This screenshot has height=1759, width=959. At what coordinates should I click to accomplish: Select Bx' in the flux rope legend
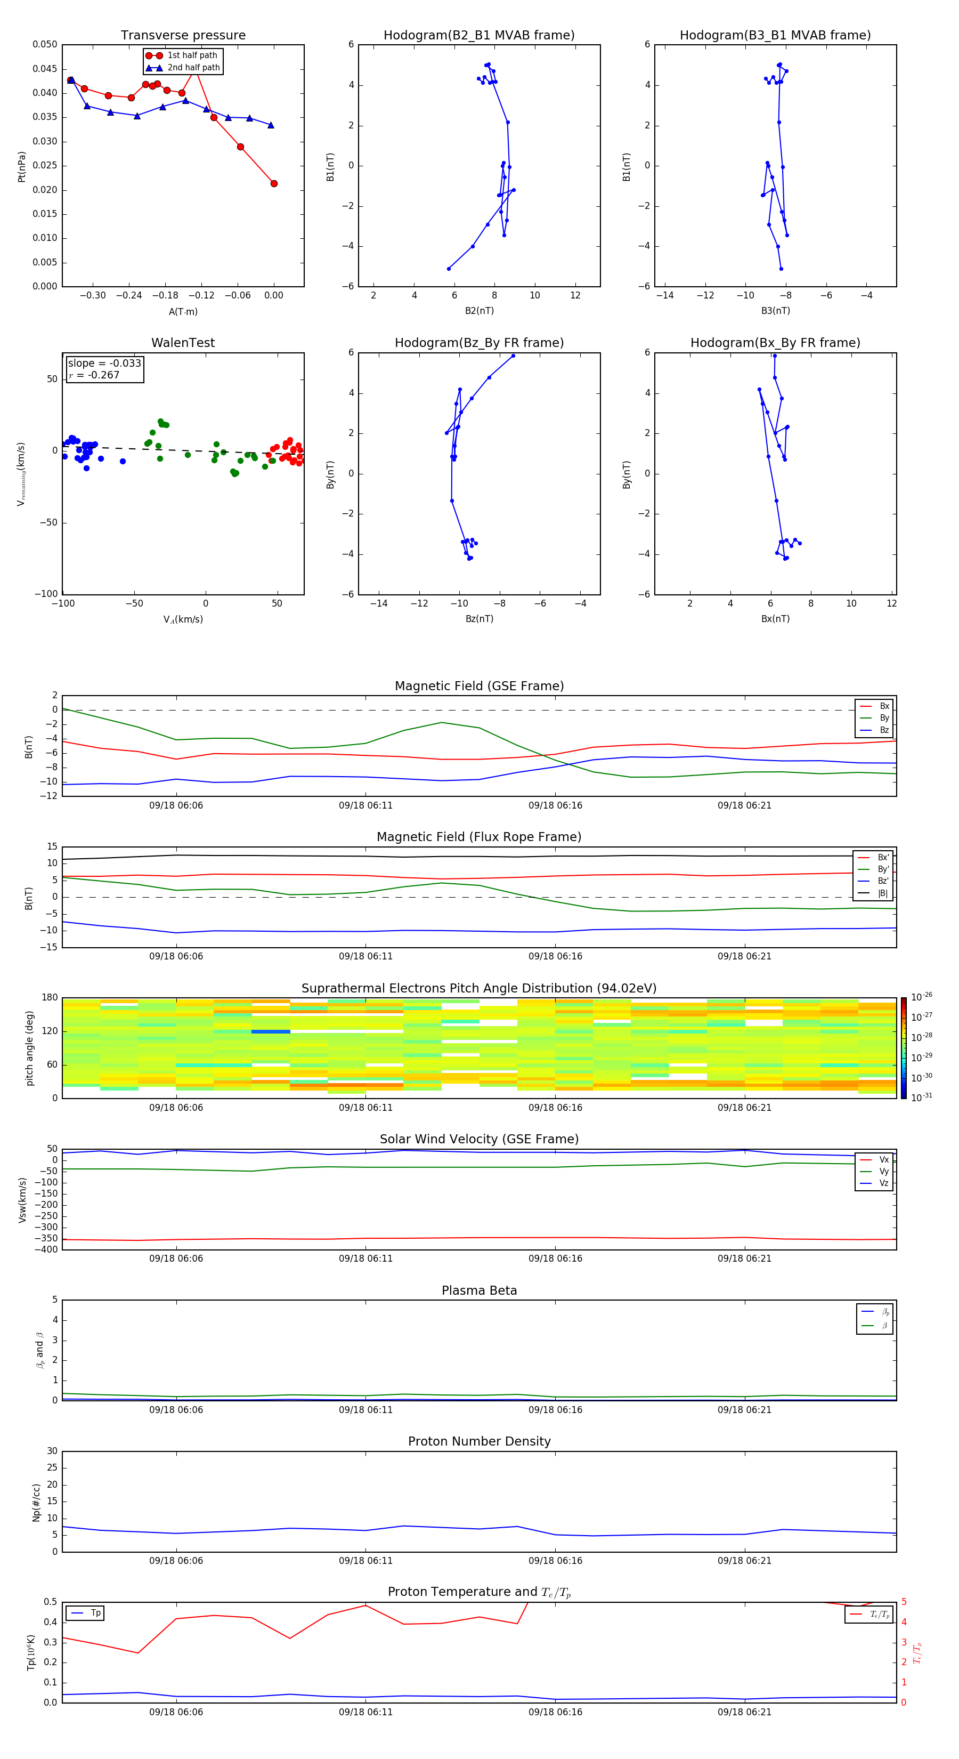[874, 858]
